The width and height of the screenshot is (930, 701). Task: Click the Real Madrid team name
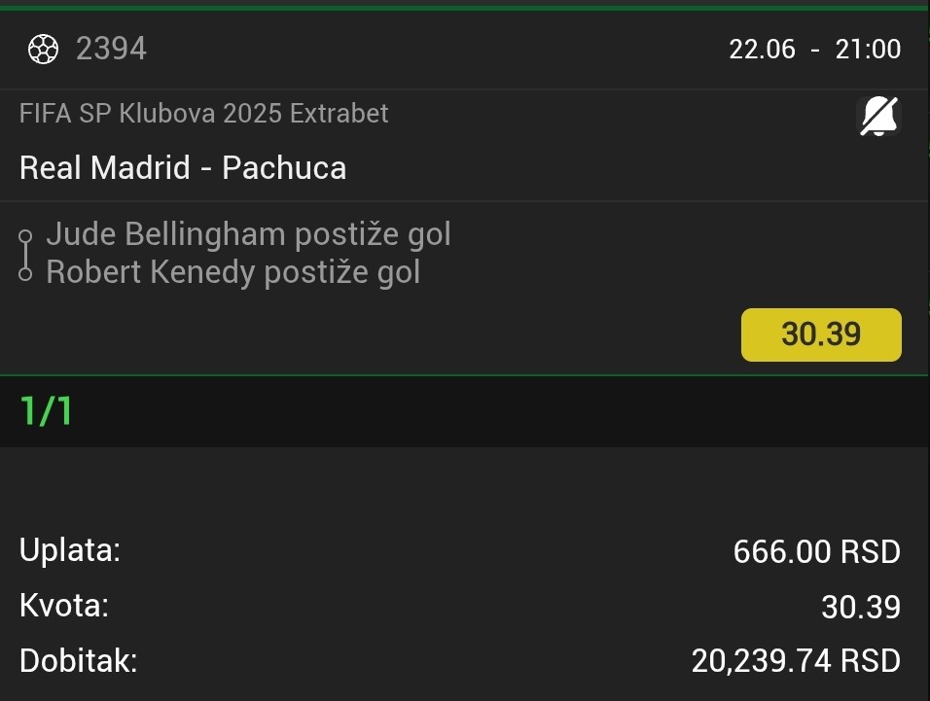105,167
